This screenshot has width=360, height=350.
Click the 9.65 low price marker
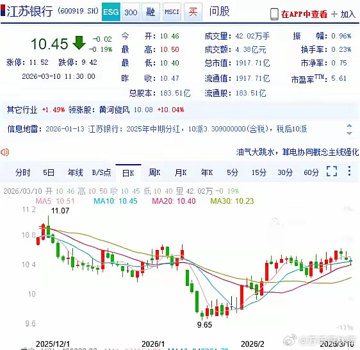click(x=204, y=325)
